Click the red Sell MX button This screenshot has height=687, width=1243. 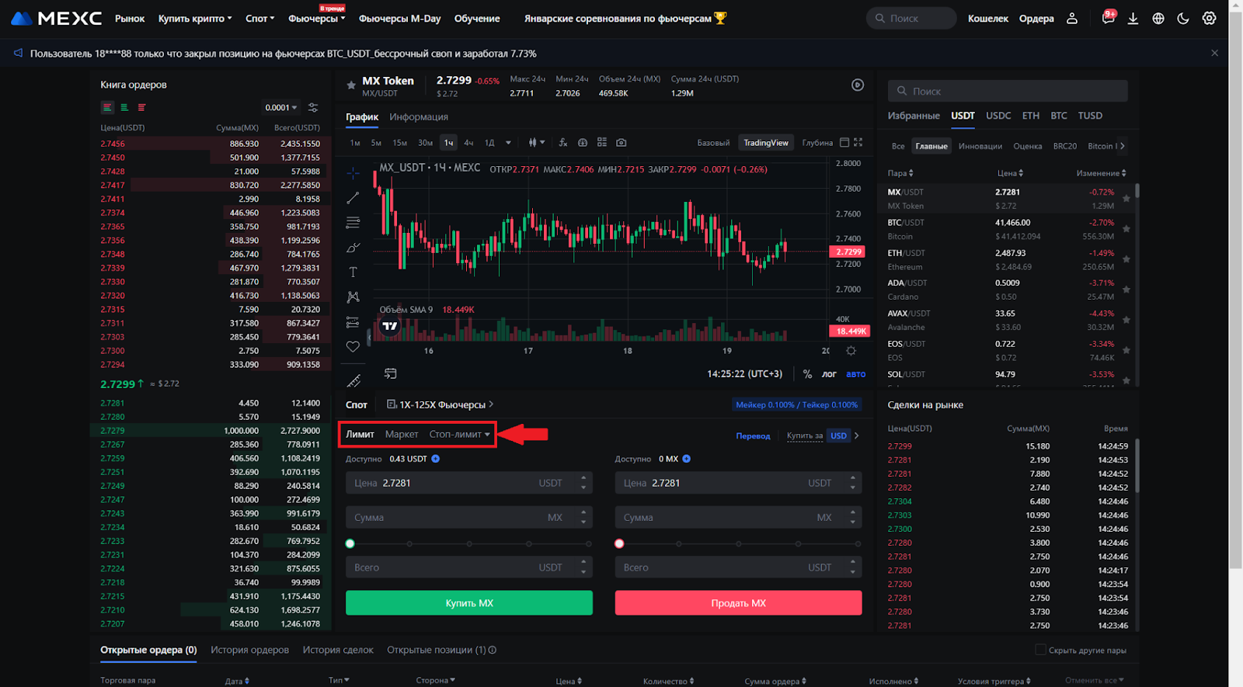pyautogui.click(x=738, y=603)
